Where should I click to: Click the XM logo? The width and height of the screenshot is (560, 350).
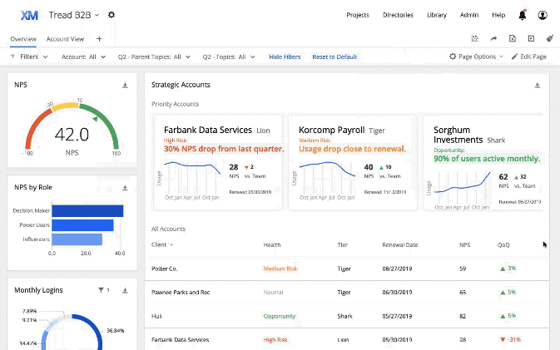click(29, 15)
